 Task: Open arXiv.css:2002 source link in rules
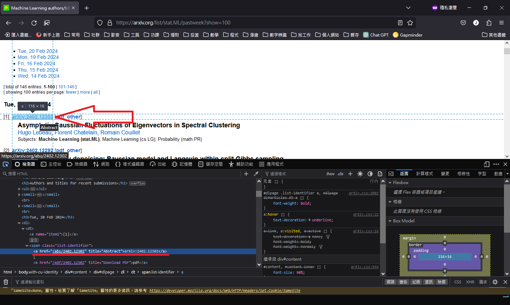pos(364,193)
